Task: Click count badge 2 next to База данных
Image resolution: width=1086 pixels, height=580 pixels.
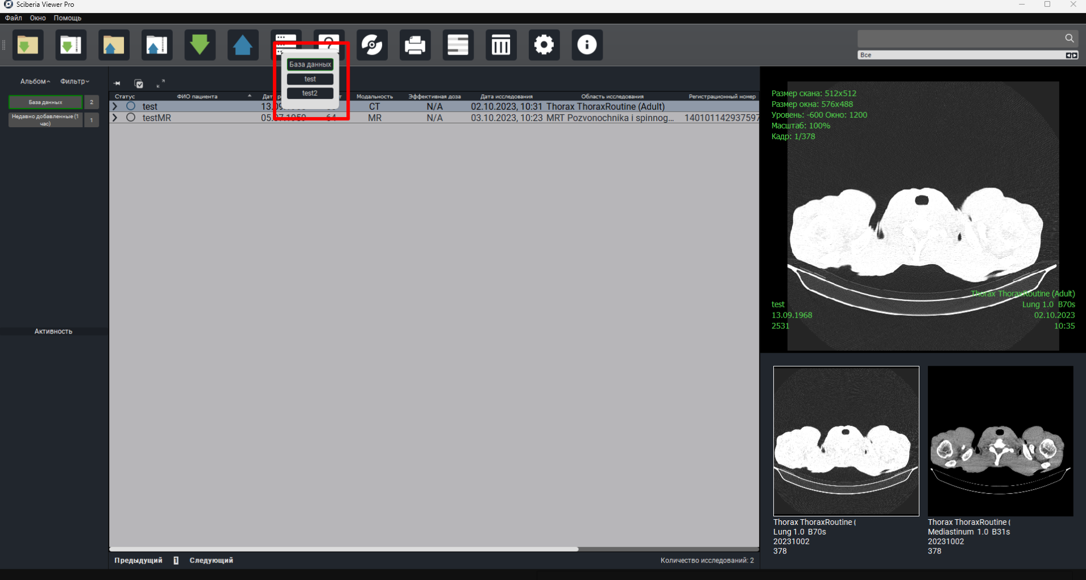Action: 92,102
